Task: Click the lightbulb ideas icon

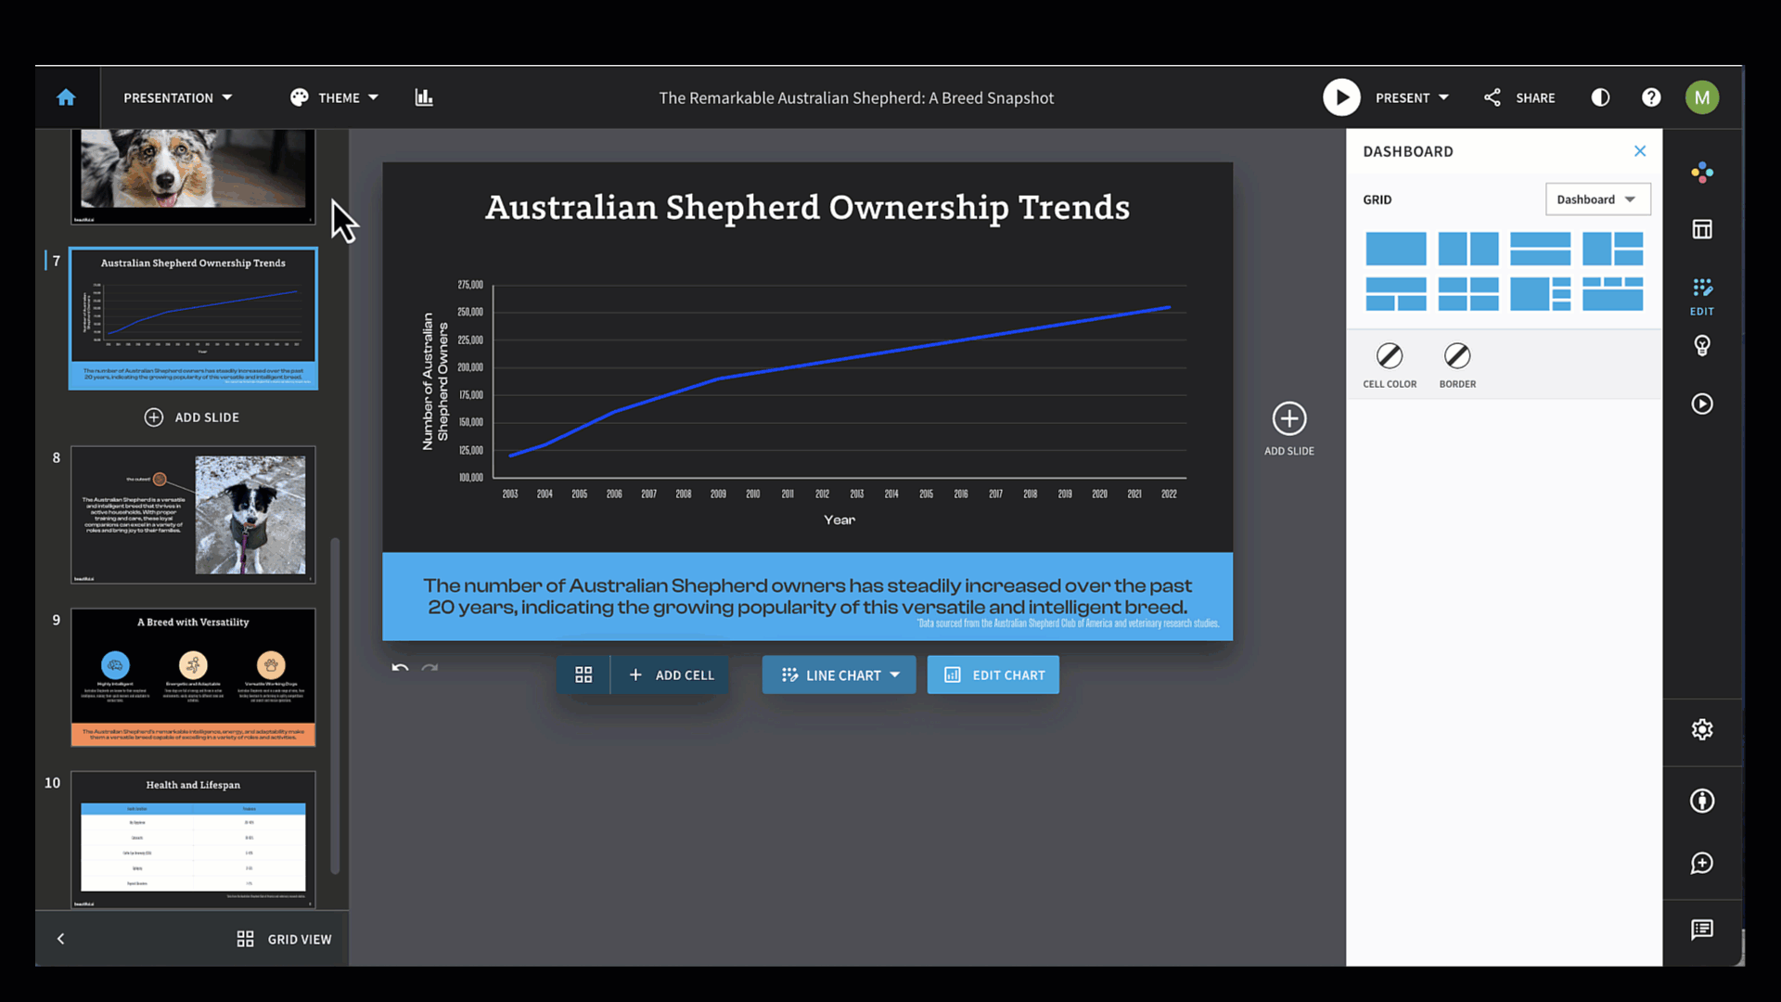Action: click(1702, 346)
